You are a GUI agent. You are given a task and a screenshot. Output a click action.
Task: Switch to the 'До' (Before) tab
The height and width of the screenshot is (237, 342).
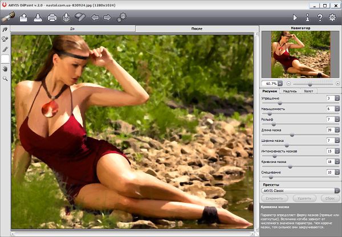(x=72, y=28)
